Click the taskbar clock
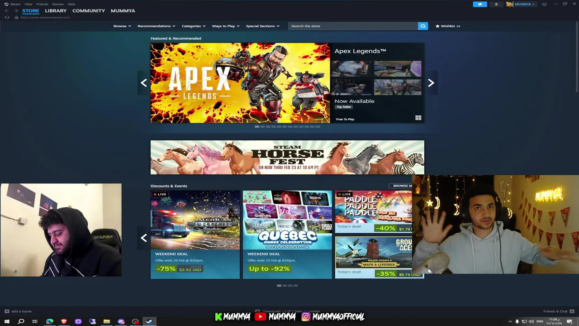The image size is (579, 326). point(554,321)
